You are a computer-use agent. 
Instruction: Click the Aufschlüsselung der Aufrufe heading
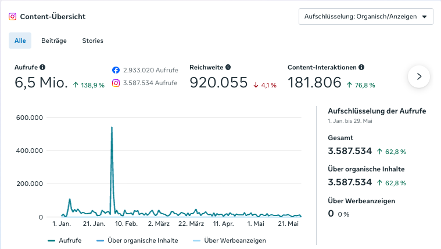[377, 111]
